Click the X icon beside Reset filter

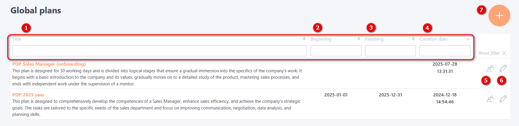click(x=504, y=53)
